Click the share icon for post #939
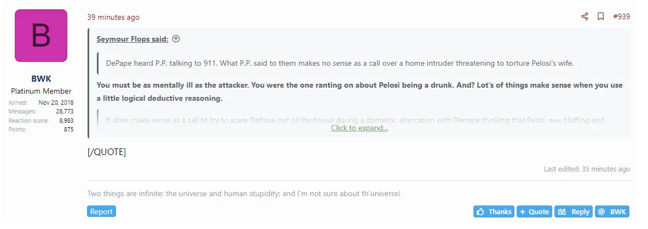The image size is (648, 229). [585, 16]
